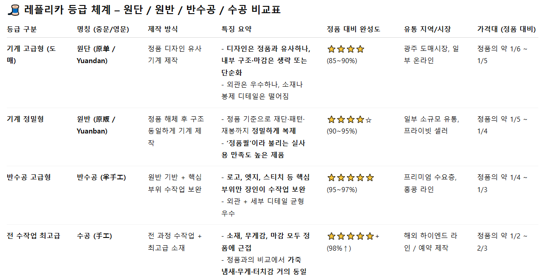Click the 원반 (原版 / Yuanban) cell
The width and height of the screenshot is (542, 277).
(x=96, y=125)
